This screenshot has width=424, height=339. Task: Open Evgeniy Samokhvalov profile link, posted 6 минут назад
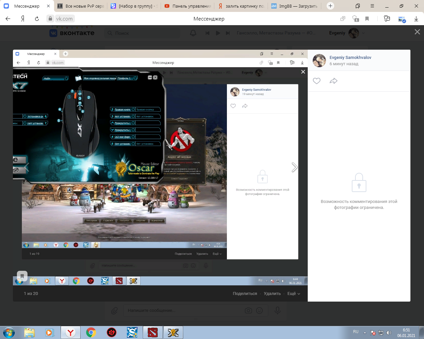(350, 58)
